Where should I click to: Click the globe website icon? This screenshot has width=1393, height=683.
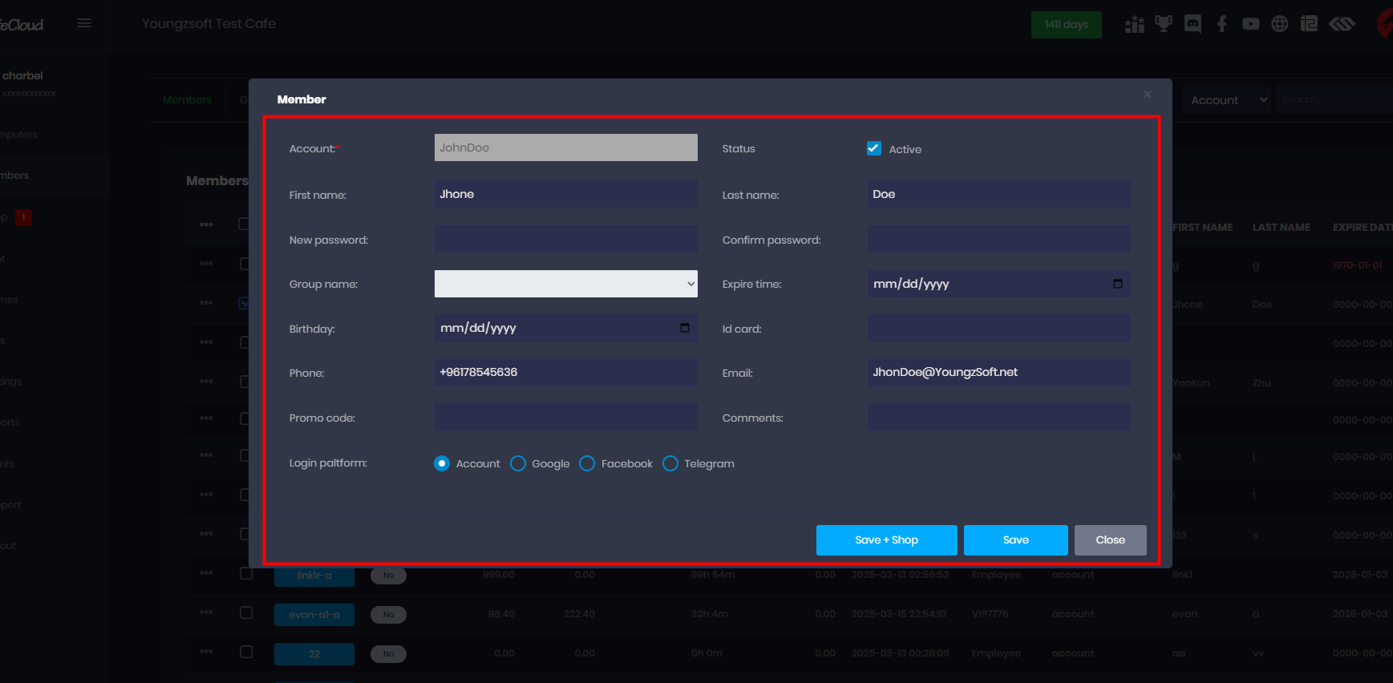(x=1280, y=24)
